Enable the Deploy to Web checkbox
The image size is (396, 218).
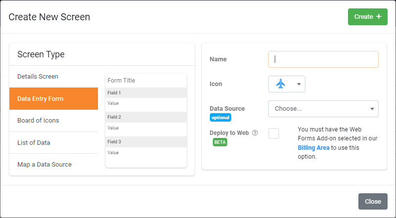pos(274,133)
